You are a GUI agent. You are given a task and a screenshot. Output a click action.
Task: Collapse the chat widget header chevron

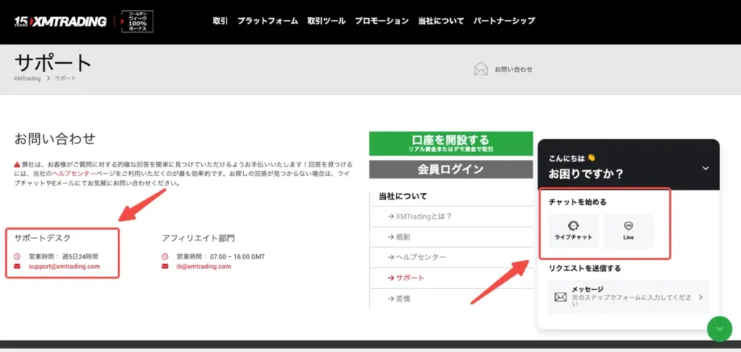[x=706, y=168]
